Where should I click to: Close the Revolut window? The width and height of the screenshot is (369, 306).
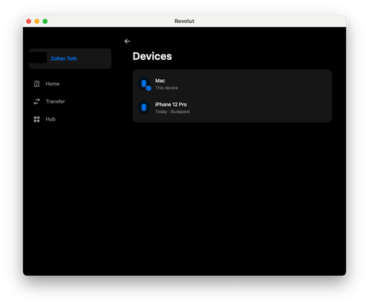pos(28,22)
